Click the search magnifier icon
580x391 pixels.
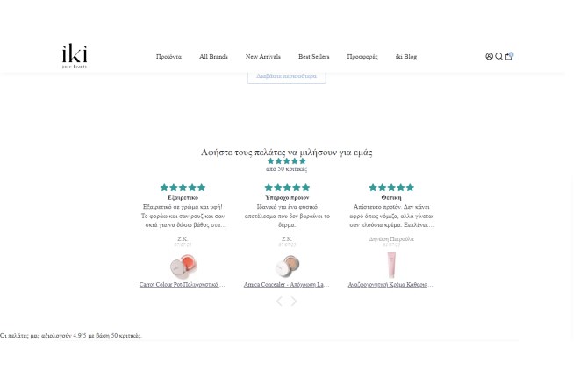pos(498,56)
